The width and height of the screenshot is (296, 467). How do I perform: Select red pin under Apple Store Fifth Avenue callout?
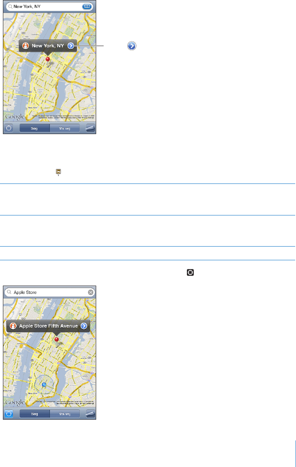[56, 342]
